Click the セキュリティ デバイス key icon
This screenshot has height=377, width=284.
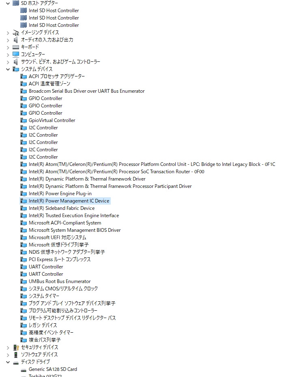click(16, 347)
